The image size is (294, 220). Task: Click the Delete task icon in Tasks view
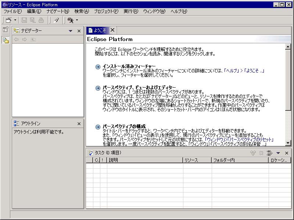(261, 153)
